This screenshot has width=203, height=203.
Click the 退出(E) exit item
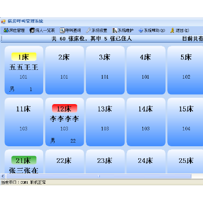tap(180, 31)
